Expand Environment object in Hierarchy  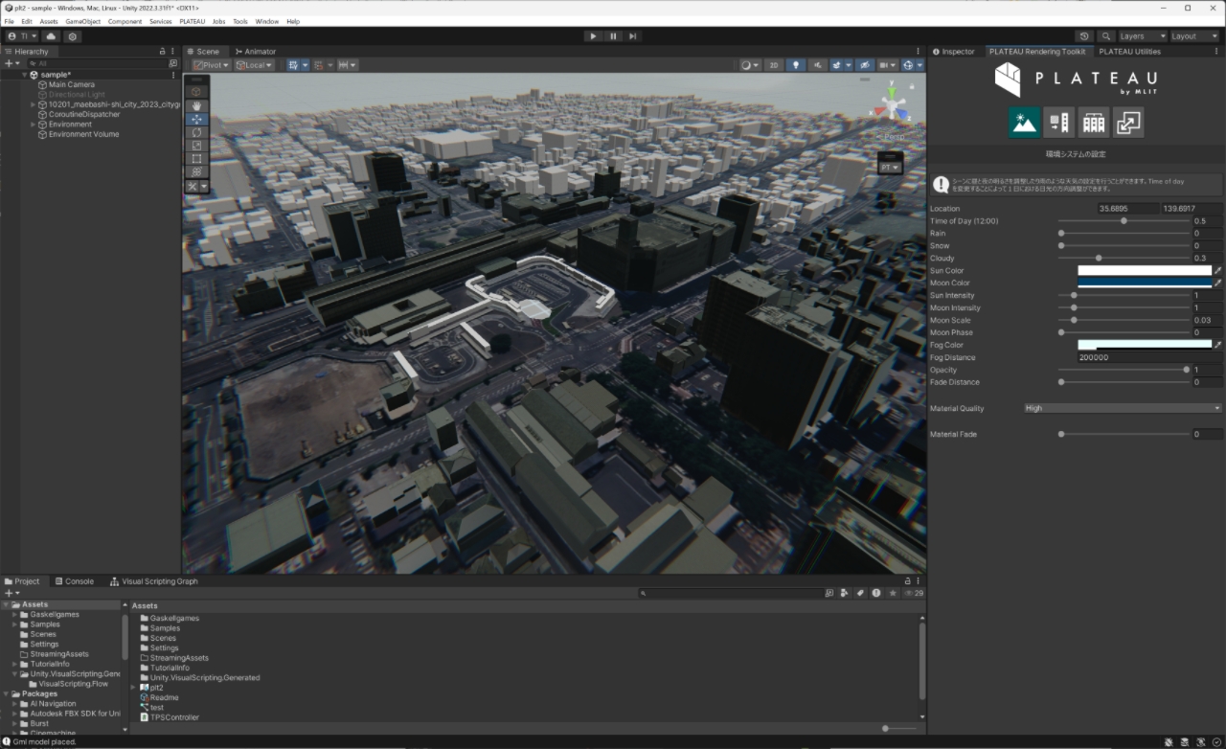coord(34,125)
